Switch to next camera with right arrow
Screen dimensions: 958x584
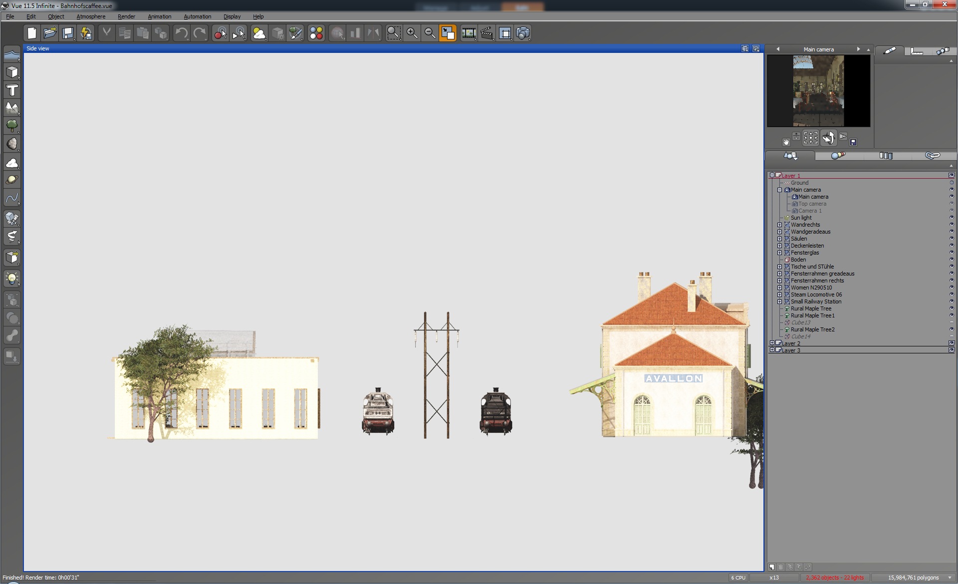coord(858,49)
